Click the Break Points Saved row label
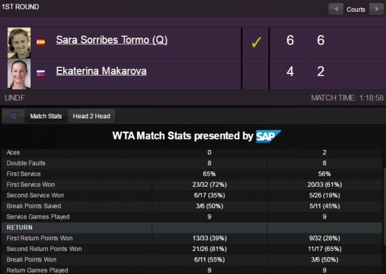The image size is (386, 274). pos(34,206)
